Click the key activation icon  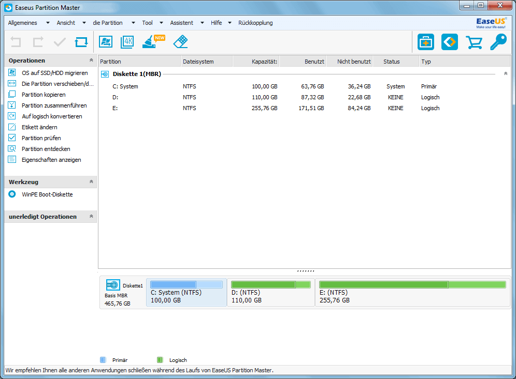coord(498,42)
